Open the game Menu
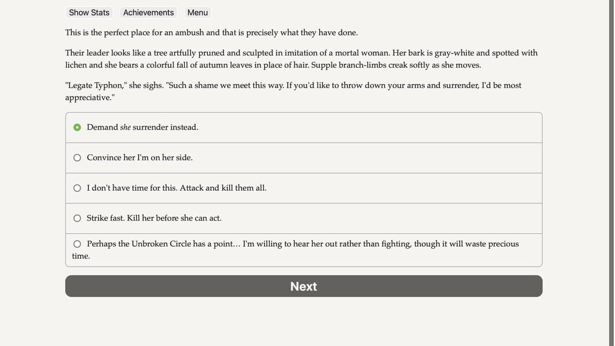The width and height of the screenshot is (615, 346). tap(197, 13)
